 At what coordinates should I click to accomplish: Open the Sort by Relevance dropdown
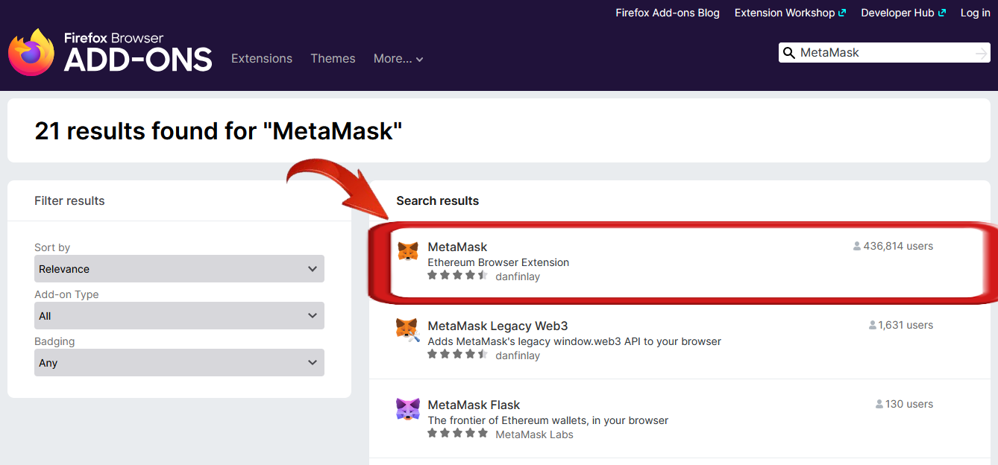179,269
